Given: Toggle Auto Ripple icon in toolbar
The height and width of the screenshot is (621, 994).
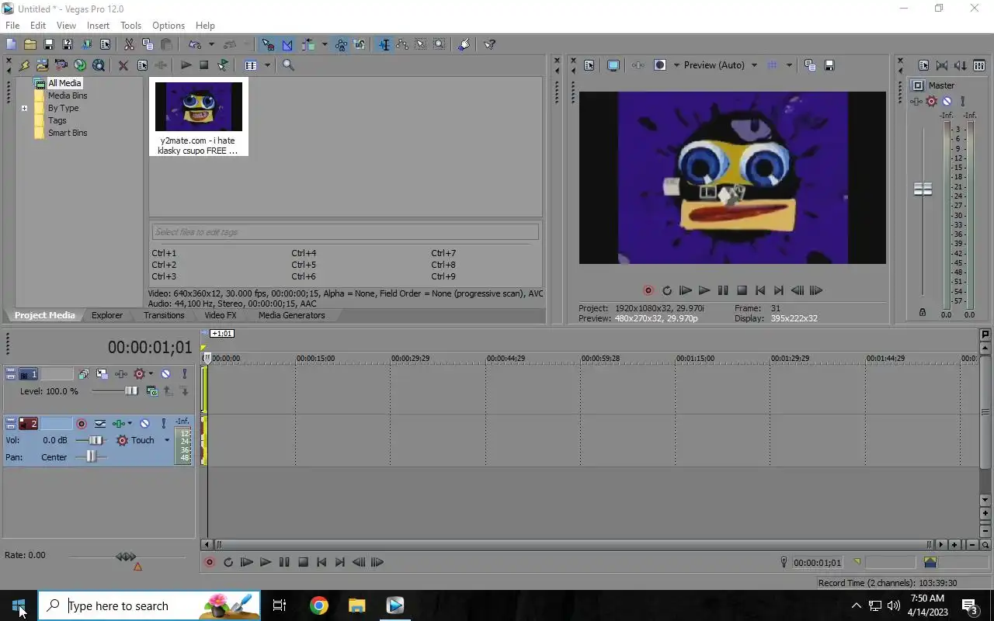Looking at the screenshot, I should pos(308,44).
